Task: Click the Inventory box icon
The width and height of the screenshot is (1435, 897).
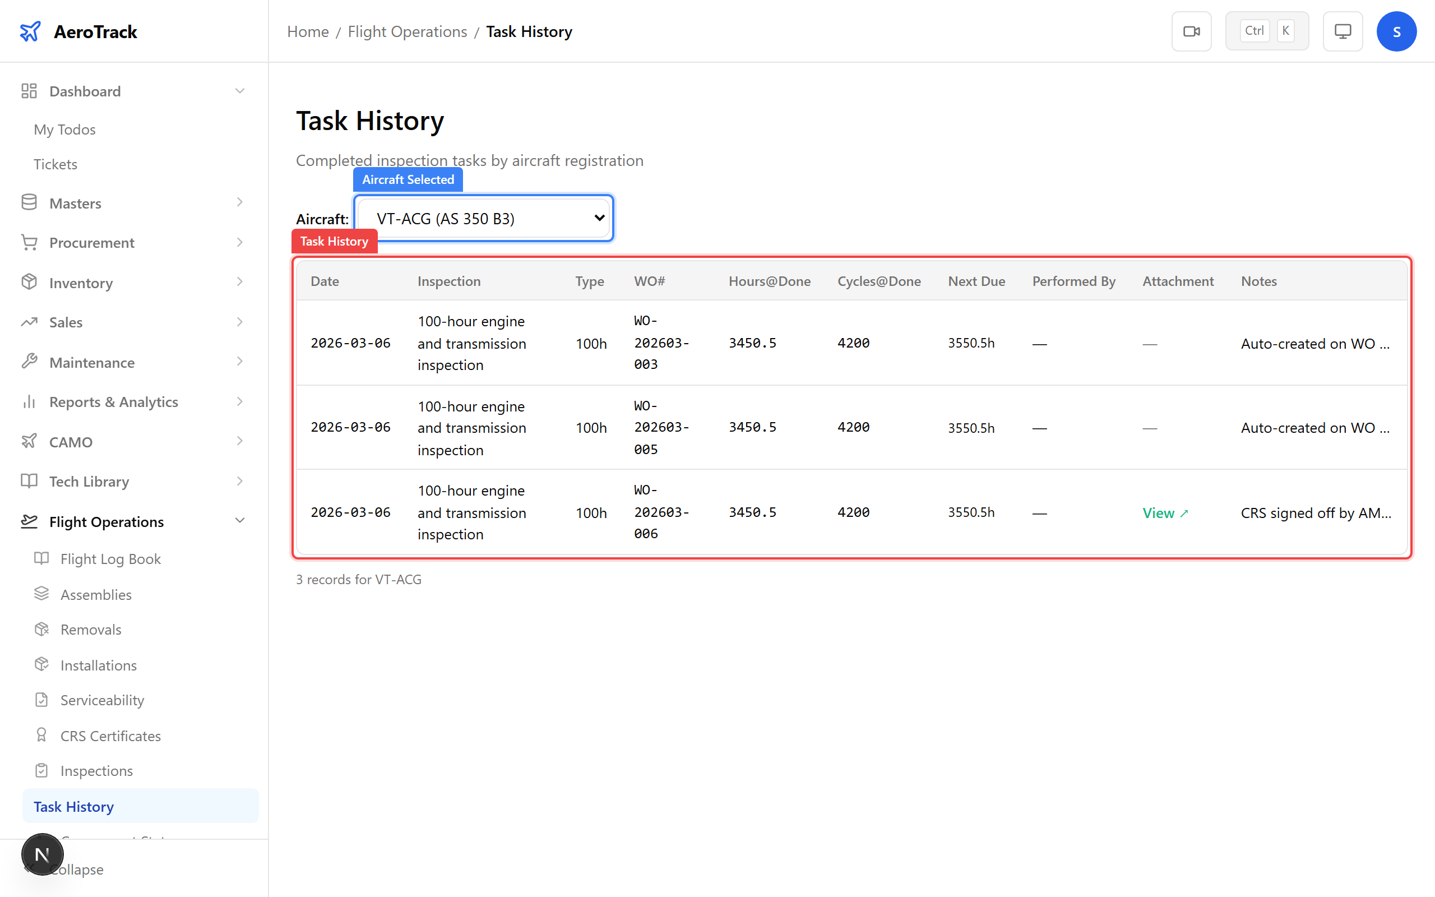Action: click(x=29, y=283)
